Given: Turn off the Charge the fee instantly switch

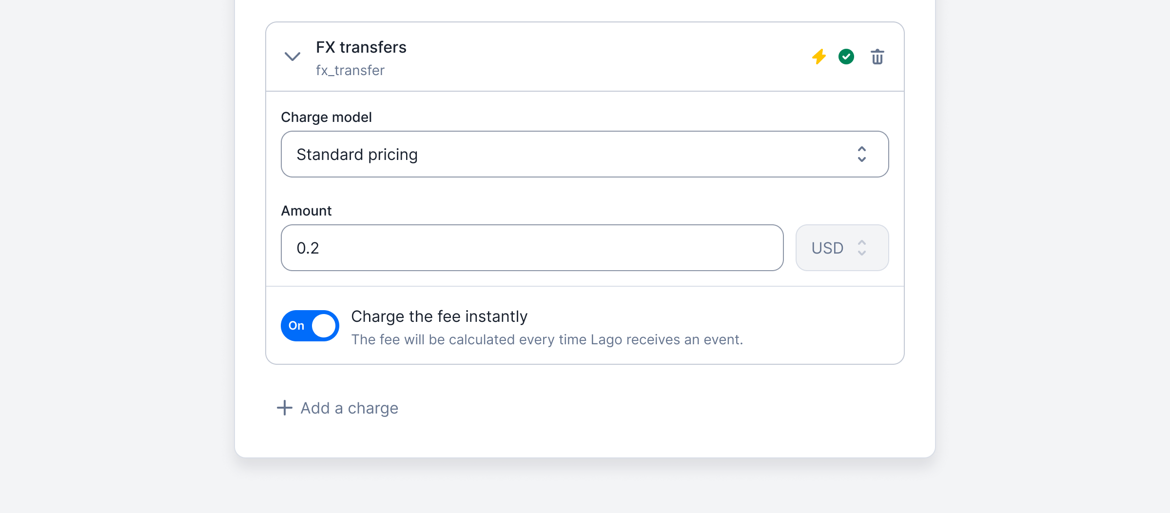Looking at the screenshot, I should tap(310, 326).
